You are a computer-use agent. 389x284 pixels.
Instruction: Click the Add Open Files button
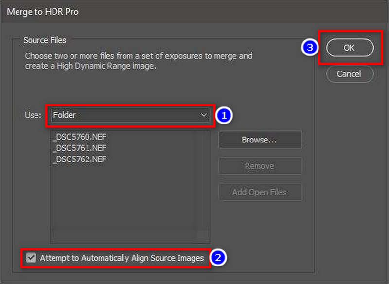point(260,192)
